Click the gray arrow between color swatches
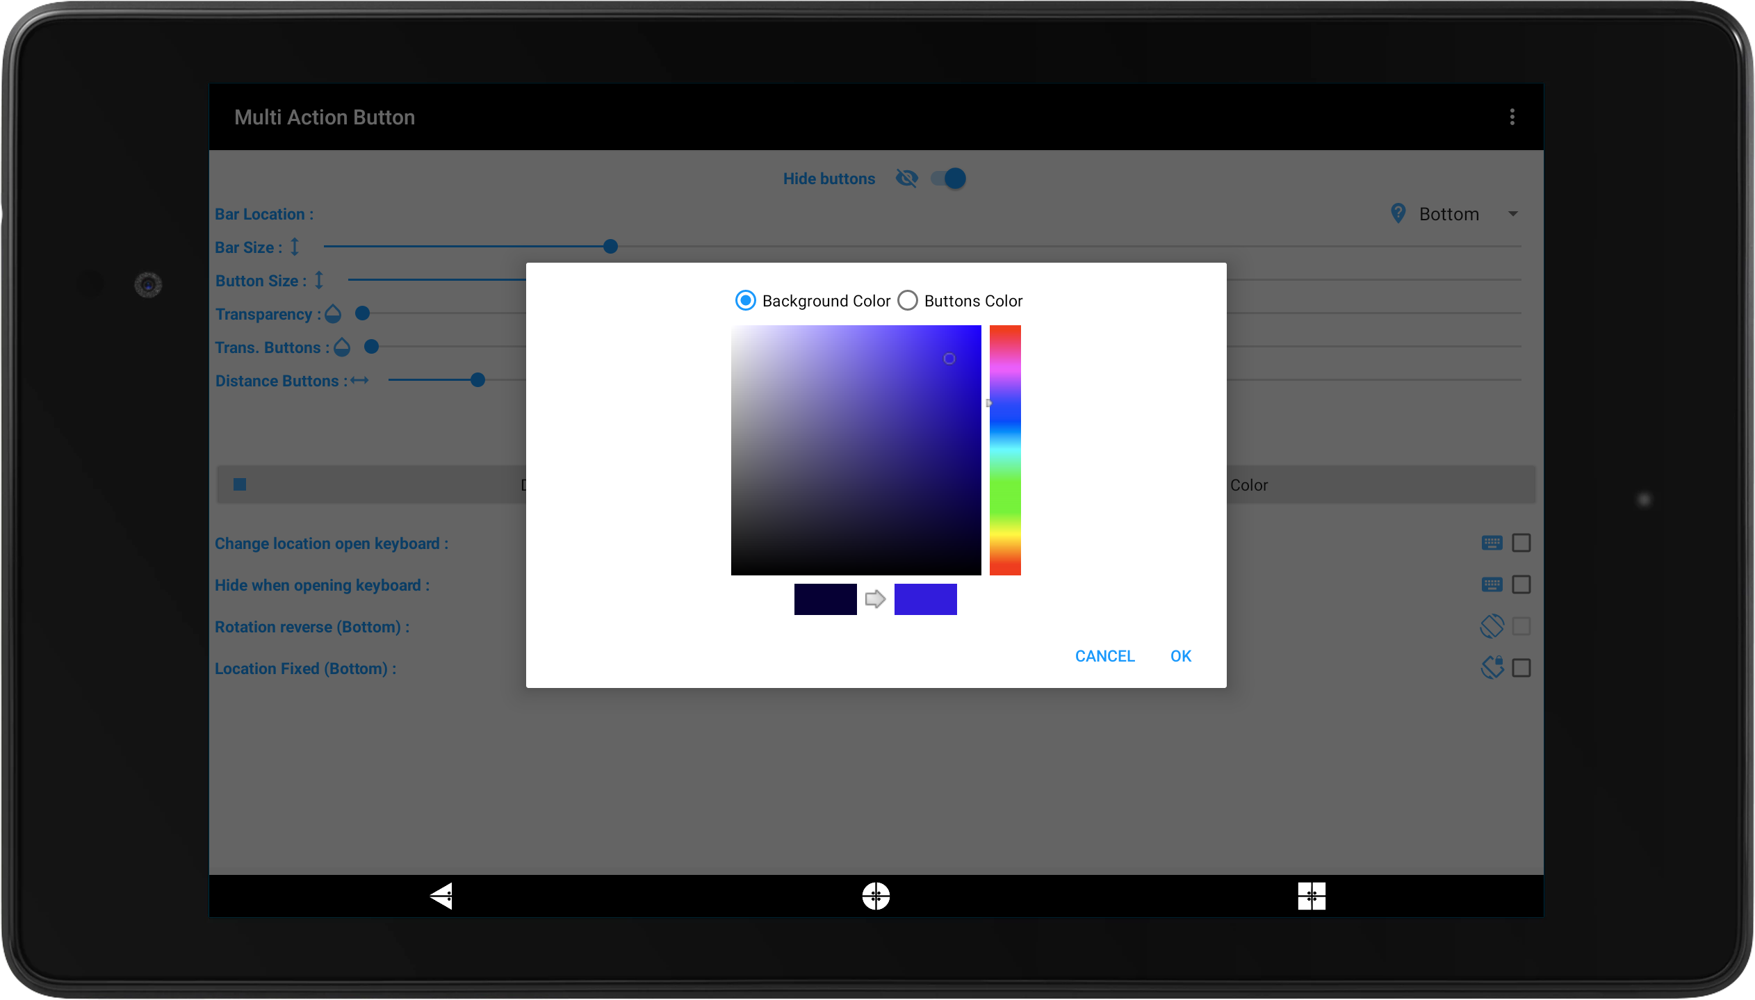Screen dimensions: 1755x1000 pyautogui.click(x=875, y=599)
